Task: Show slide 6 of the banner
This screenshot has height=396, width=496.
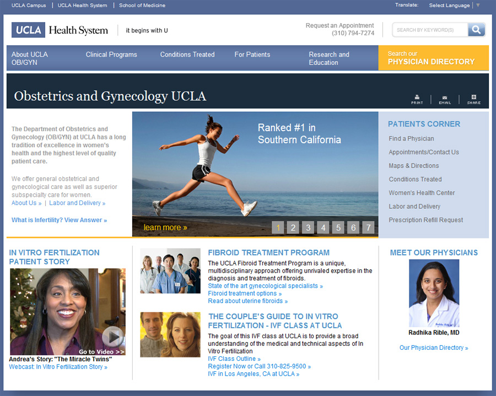Action: tap(353, 227)
